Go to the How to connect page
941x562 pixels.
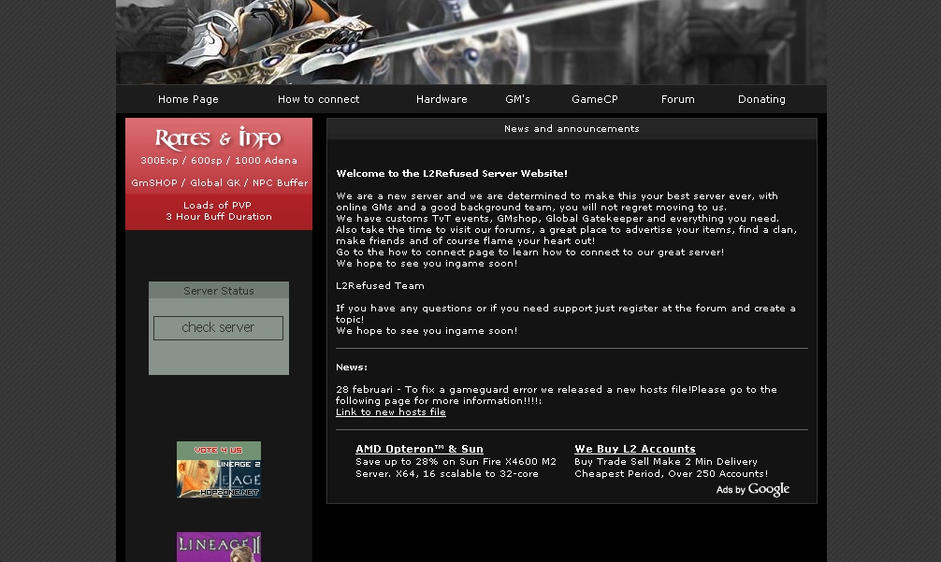click(x=318, y=99)
